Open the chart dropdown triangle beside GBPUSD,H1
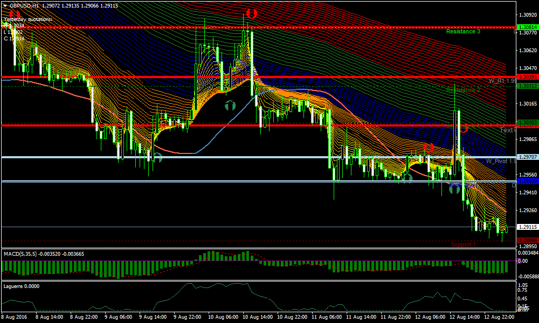539x323 pixels. coord(5,5)
